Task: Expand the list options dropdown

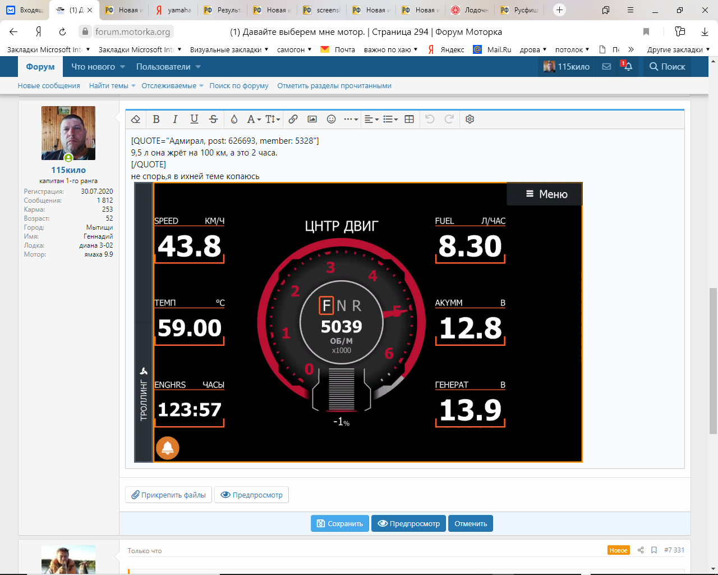Action: (390, 119)
